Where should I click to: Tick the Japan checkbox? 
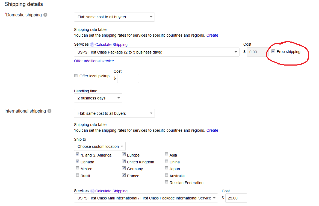[x=166, y=168]
